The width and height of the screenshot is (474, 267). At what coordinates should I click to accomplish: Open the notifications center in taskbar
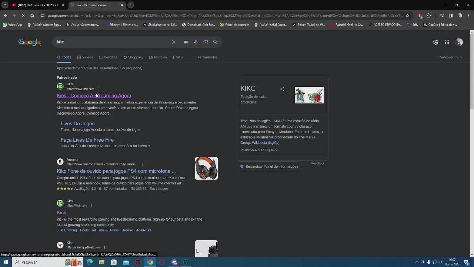466,262
